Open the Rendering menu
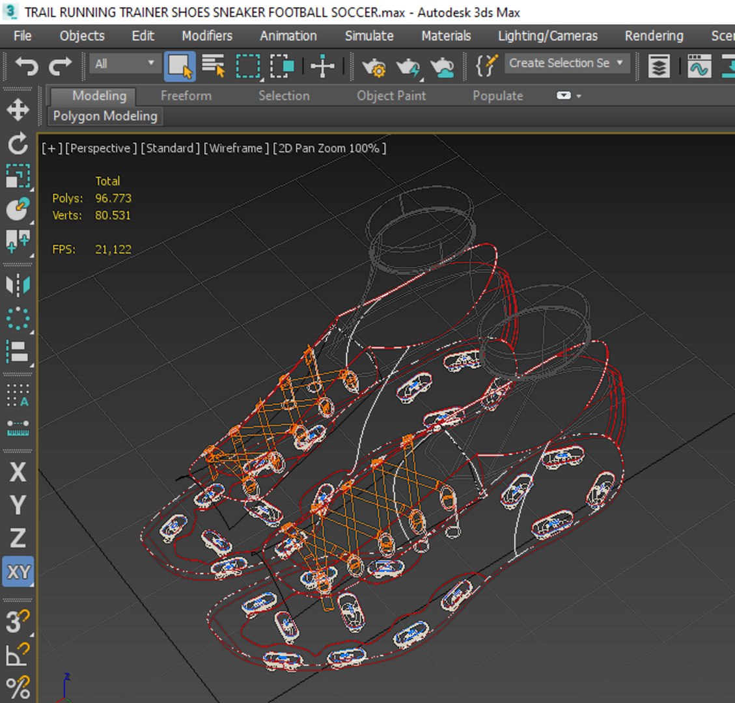The image size is (735, 703). tap(654, 36)
